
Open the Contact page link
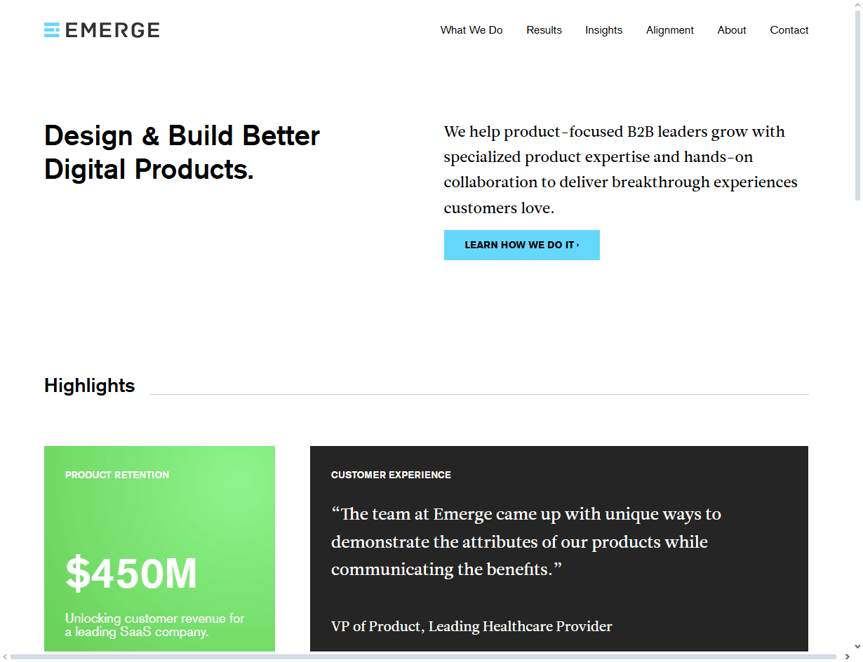[x=789, y=30]
